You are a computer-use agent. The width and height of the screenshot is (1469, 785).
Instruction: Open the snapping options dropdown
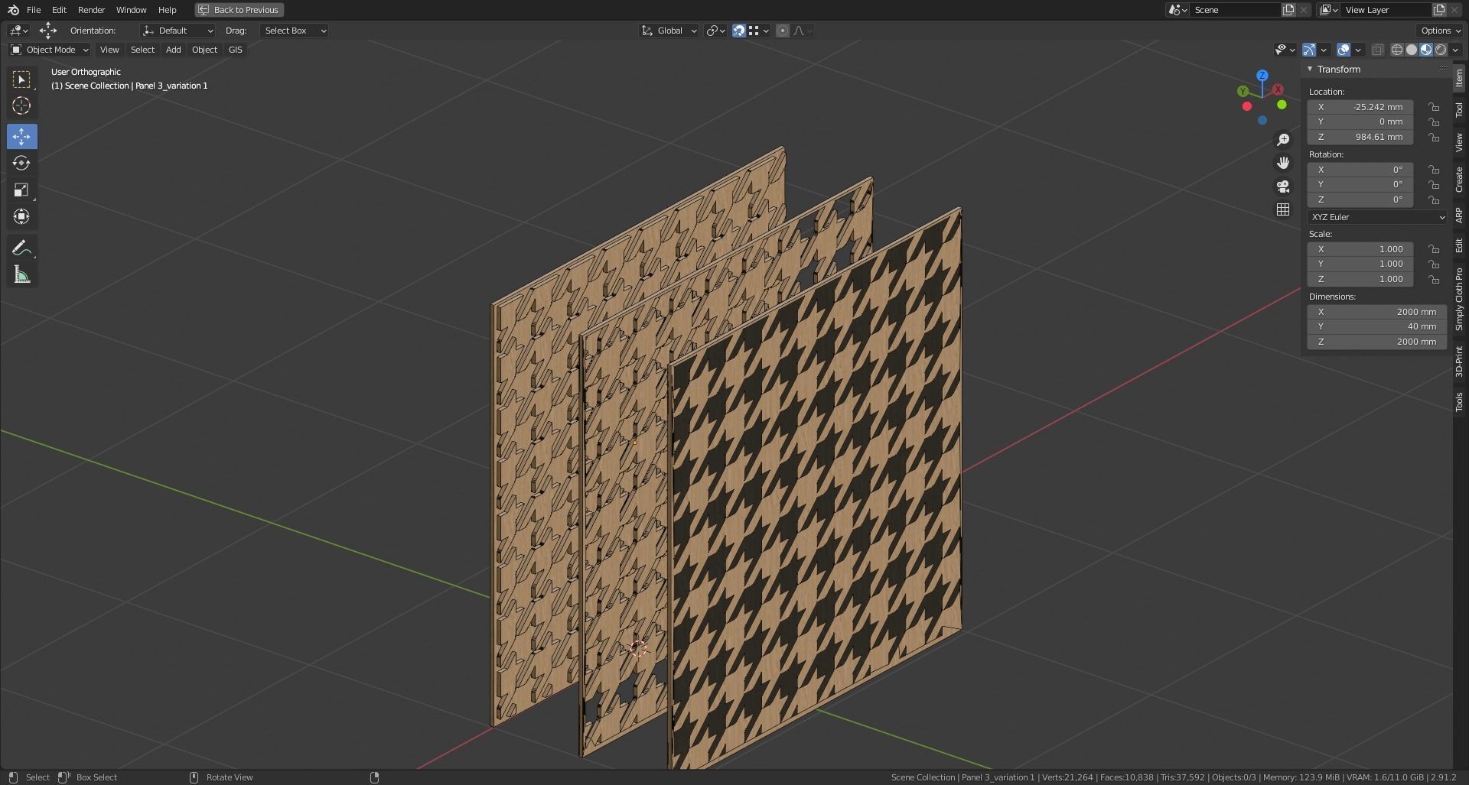(x=759, y=31)
